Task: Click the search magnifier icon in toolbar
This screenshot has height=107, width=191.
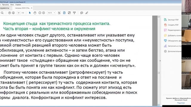Action: pyautogui.click(x=2, y=13)
